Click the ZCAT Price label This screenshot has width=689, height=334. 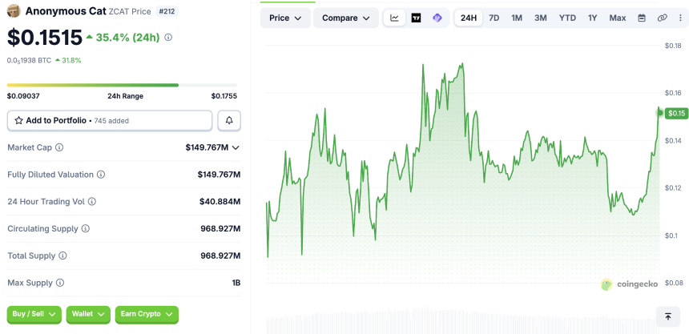tap(130, 11)
